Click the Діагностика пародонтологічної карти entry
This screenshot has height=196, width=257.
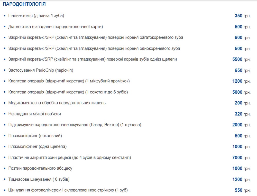(x=56, y=27)
